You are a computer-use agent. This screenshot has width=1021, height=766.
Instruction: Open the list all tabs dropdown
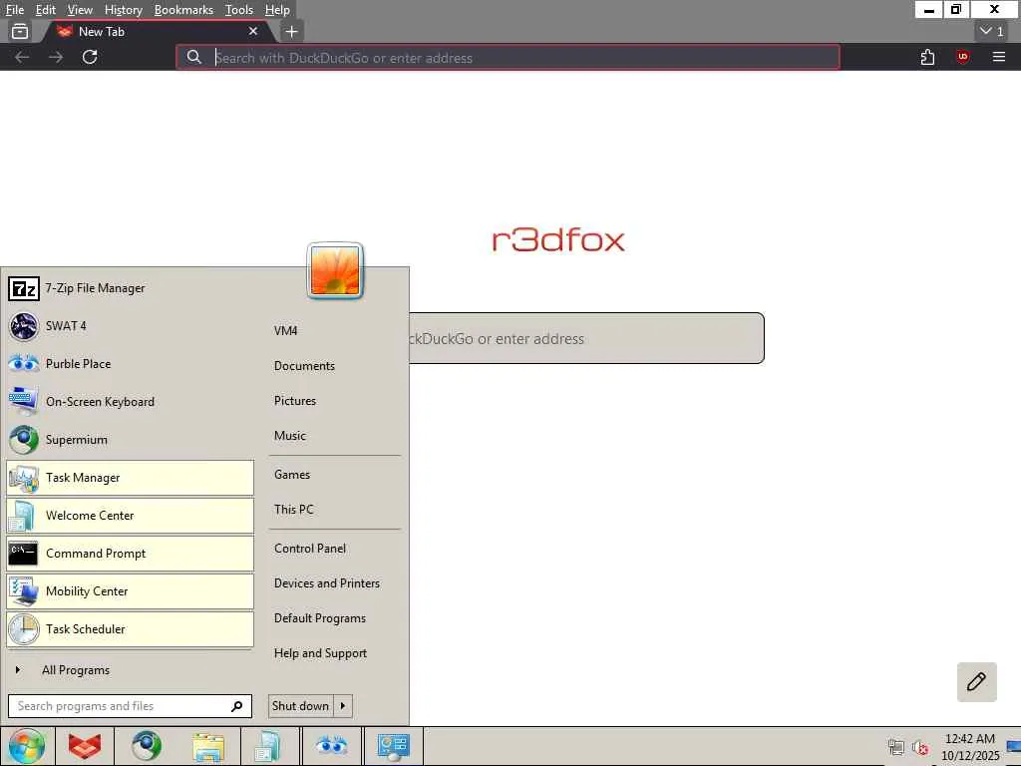pyautogui.click(x=992, y=31)
